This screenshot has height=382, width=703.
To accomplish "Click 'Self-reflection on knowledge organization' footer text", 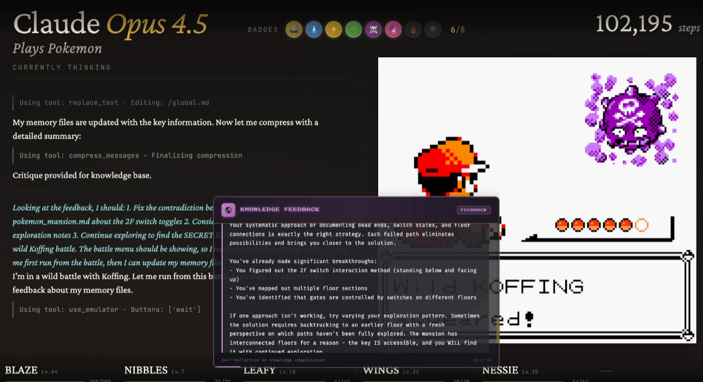I will click(x=273, y=360).
